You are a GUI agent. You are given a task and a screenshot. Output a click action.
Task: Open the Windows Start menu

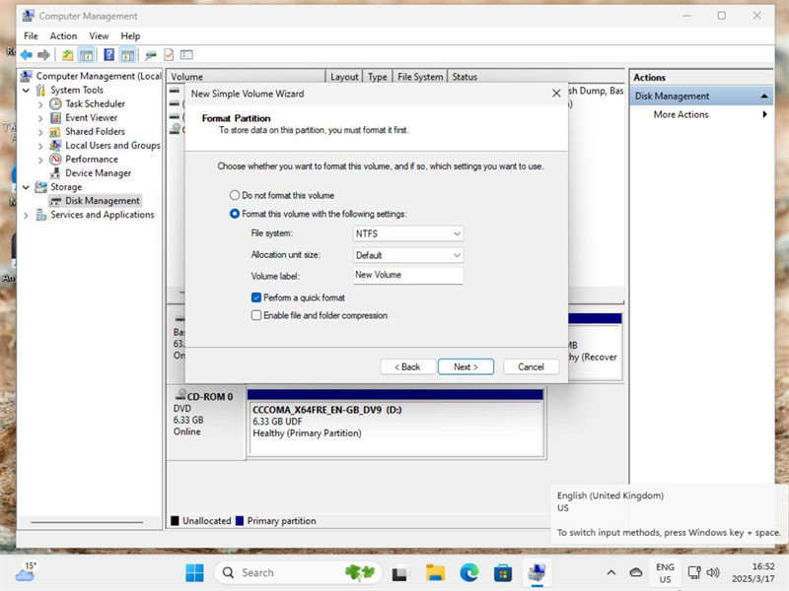click(x=194, y=572)
